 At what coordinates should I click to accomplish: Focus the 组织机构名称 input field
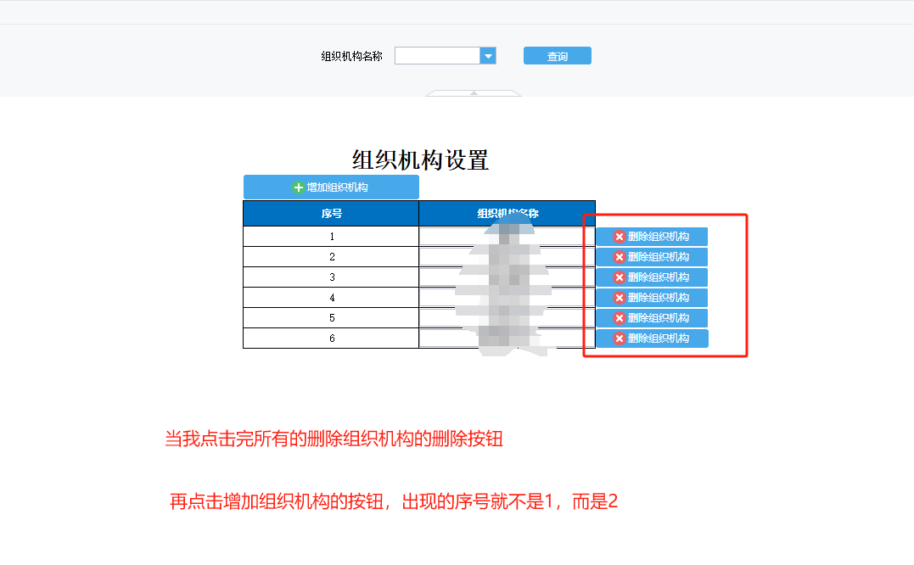(437, 56)
